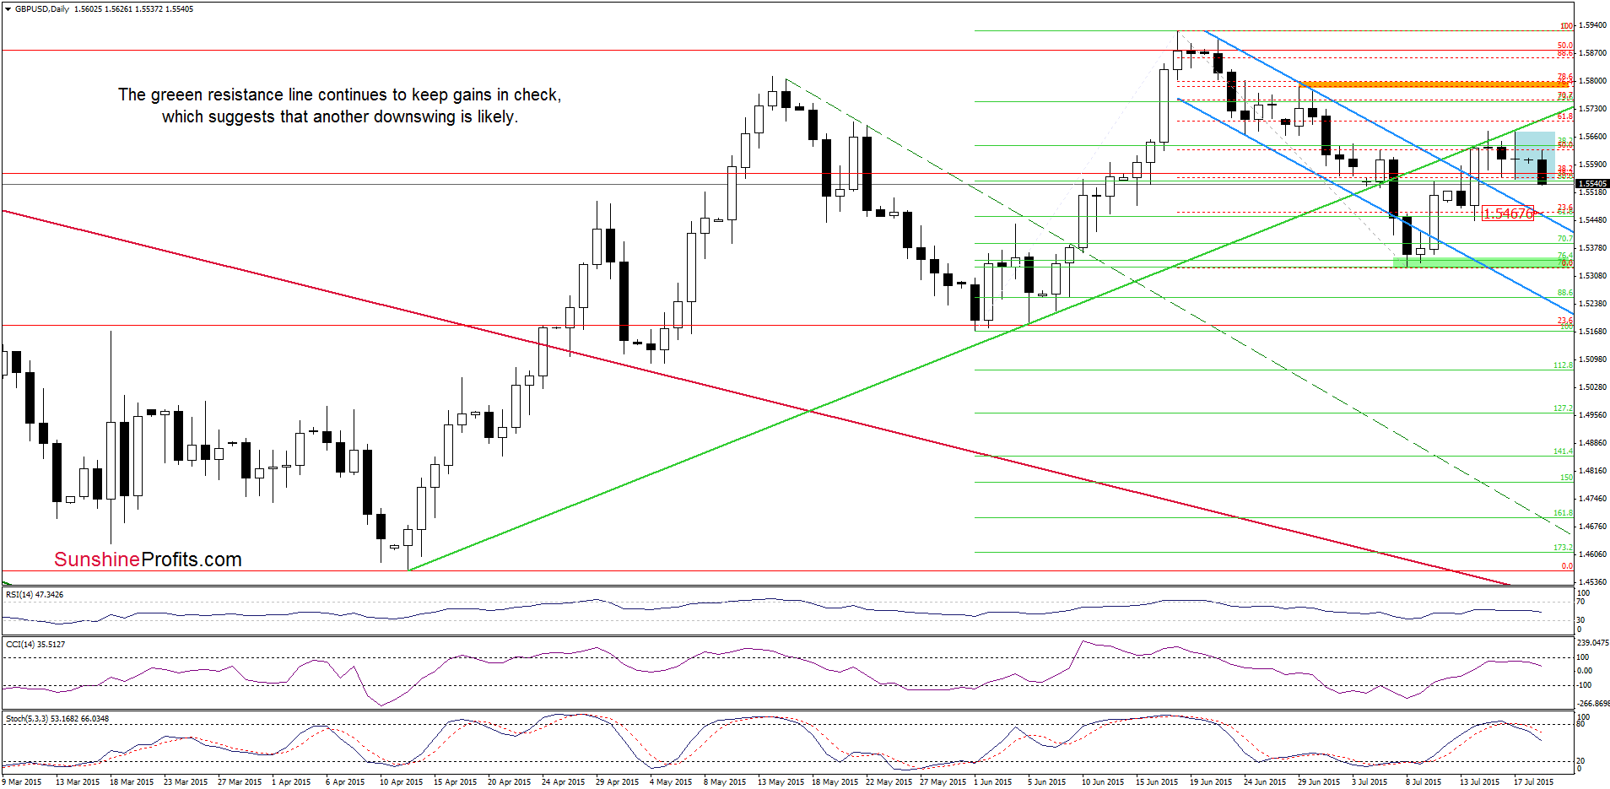1610x789 pixels.
Task: Click the 22 May 2015 date label
Action: point(889,782)
